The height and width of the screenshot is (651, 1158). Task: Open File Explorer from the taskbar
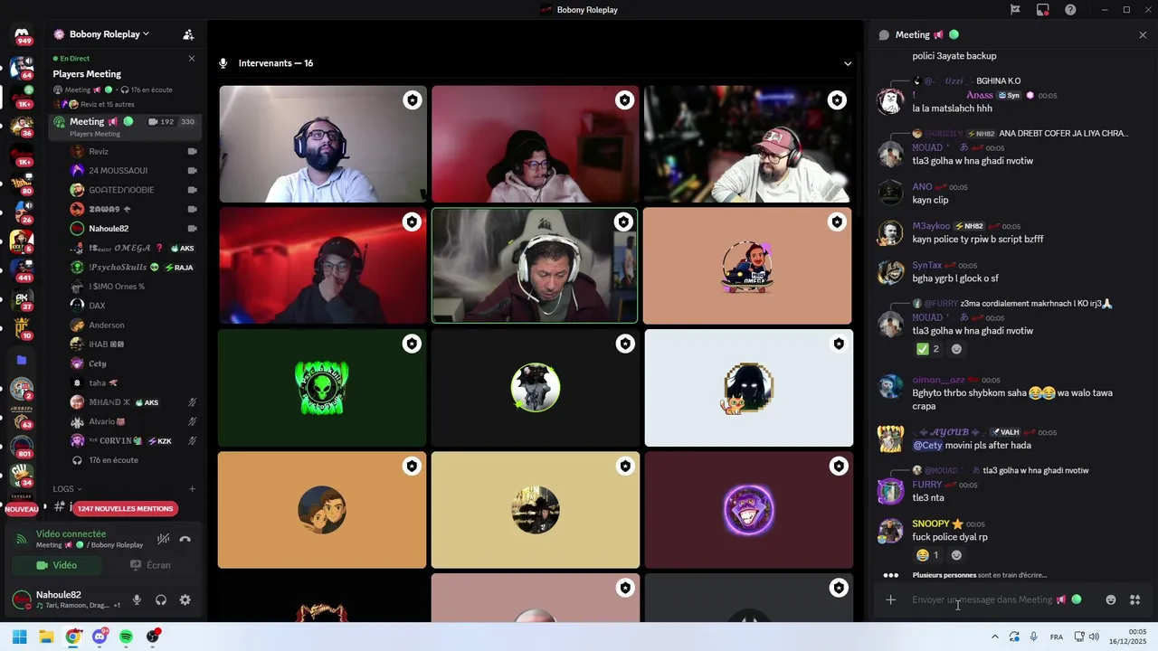click(46, 637)
